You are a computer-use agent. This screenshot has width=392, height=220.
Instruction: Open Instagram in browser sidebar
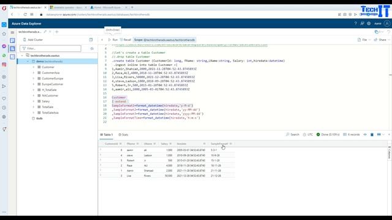point(4,65)
